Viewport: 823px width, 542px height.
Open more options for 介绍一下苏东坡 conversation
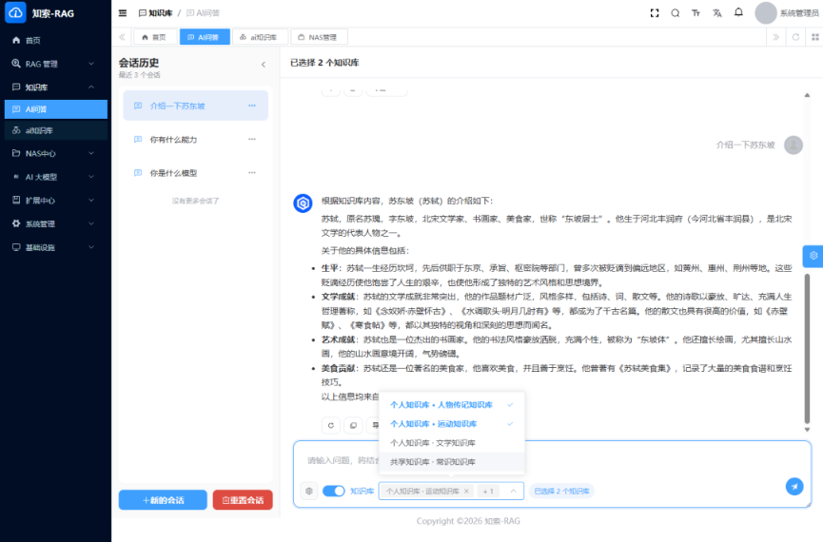pyautogui.click(x=252, y=106)
